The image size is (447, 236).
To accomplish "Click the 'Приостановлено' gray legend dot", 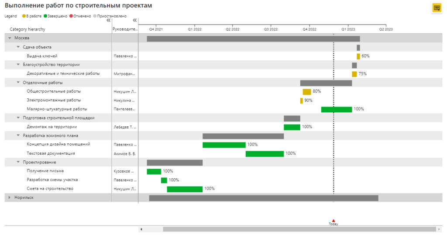I will (95, 16).
